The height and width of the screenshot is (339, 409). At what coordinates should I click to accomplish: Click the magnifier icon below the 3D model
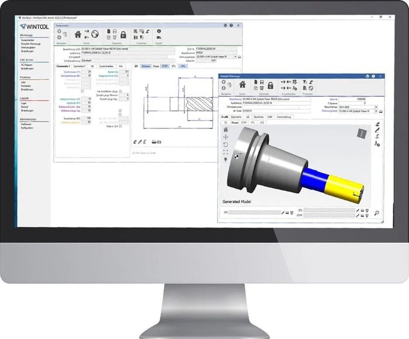coord(377,214)
